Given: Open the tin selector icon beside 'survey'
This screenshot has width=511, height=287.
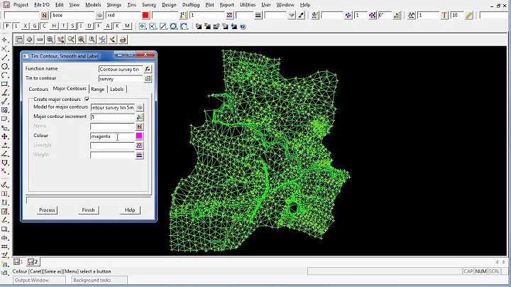Looking at the screenshot, I should point(148,79).
